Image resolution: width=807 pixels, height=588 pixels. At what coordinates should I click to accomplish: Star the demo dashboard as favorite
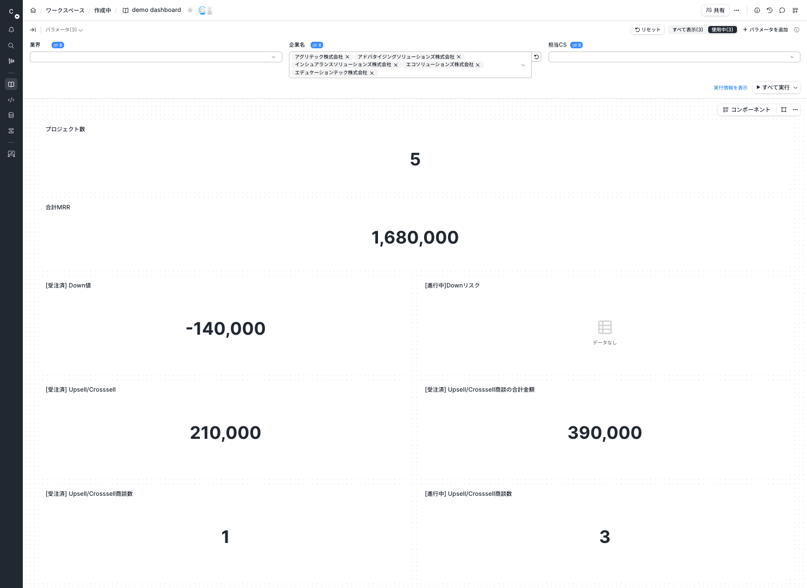pos(190,10)
